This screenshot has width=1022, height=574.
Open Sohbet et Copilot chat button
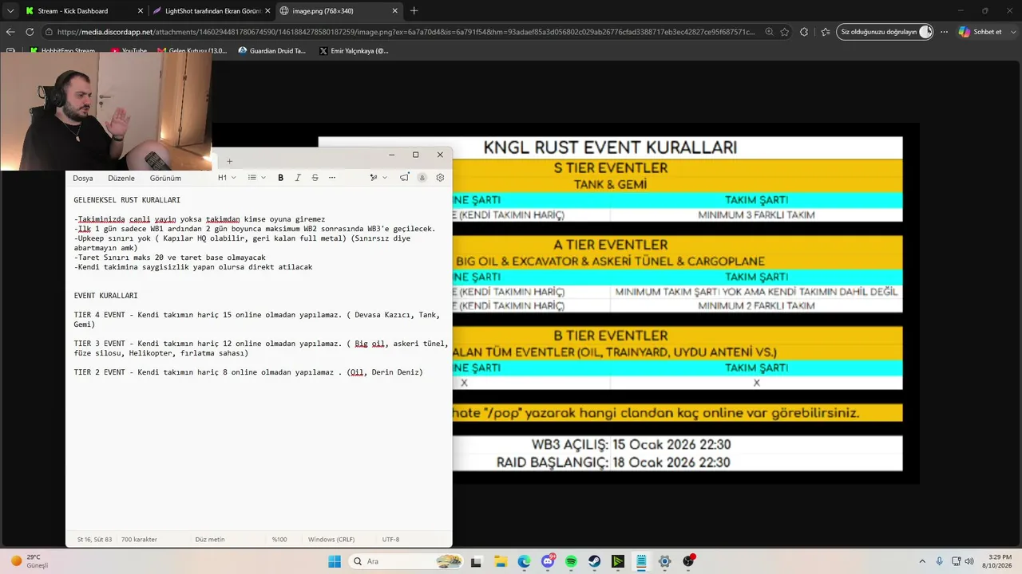[980, 32]
